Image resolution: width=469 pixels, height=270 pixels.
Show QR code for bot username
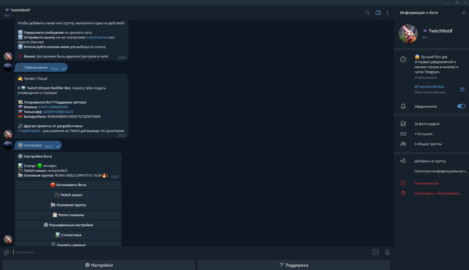(x=462, y=89)
